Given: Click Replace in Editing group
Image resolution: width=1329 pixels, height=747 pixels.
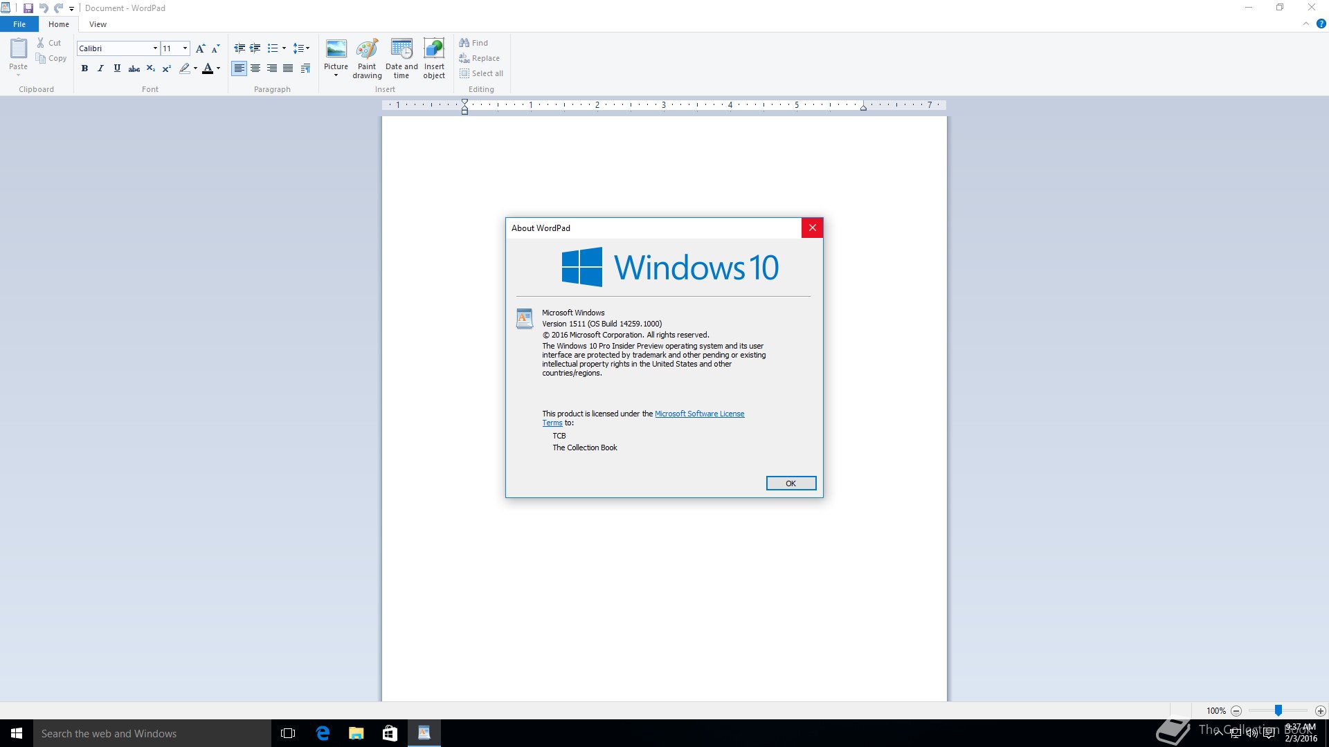Looking at the screenshot, I should coord(479,58).
